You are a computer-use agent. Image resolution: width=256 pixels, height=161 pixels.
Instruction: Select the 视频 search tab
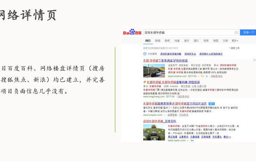[x=206, y=41]
